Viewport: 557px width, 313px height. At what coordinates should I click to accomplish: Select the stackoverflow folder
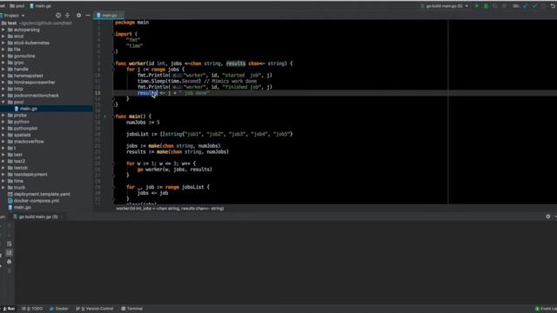click(x=29, y=141)
